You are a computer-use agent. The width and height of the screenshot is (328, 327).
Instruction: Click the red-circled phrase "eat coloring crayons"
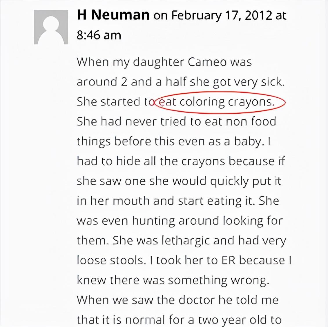pos(216,102)
